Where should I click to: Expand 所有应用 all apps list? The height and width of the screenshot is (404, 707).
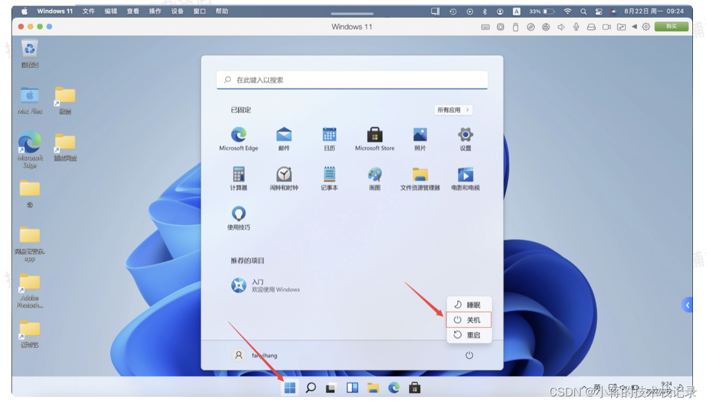(x=453, y=110)
